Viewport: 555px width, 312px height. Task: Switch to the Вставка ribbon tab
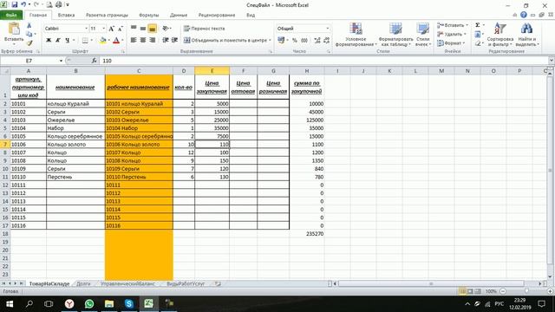coord(66,15)
